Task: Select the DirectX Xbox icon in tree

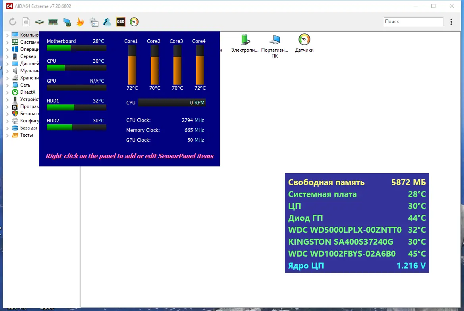Action: coord(15,92)
